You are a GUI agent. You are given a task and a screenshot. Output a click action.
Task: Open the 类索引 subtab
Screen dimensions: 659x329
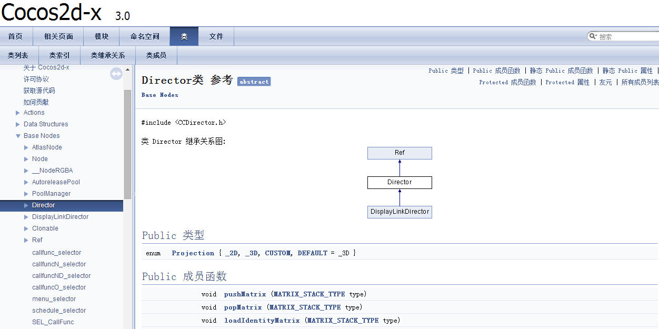[59, 55]
